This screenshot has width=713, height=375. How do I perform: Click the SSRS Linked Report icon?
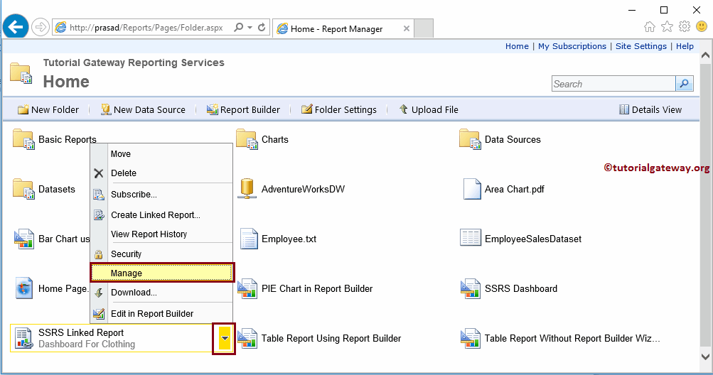pos(23,339)
